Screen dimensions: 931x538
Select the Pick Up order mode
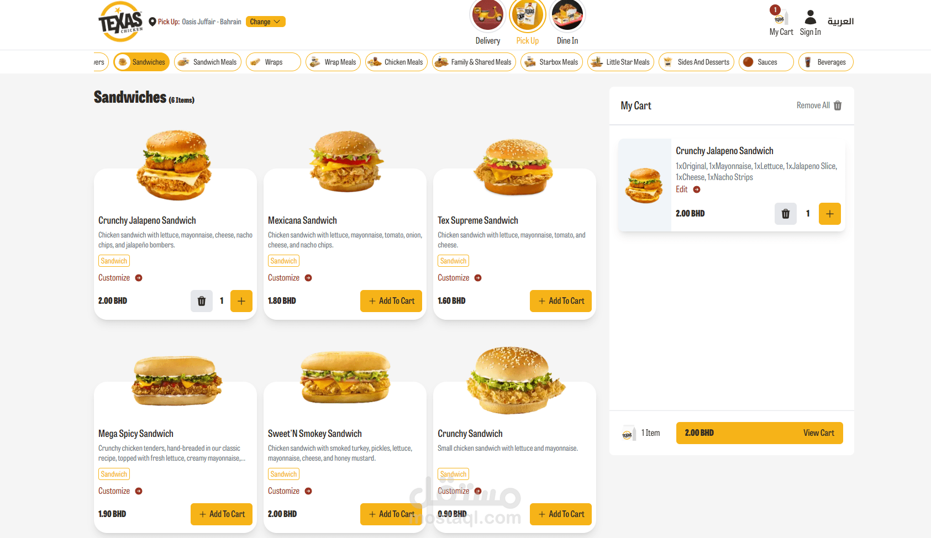[528, 23]
